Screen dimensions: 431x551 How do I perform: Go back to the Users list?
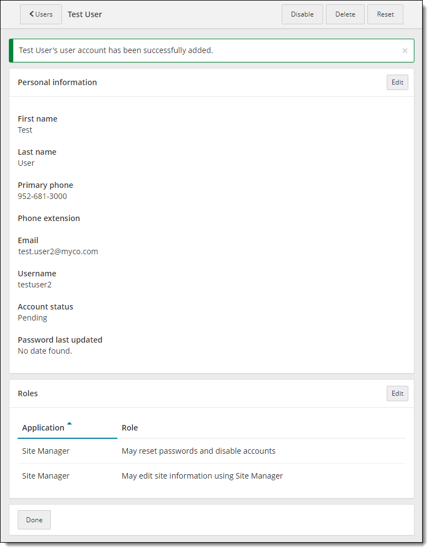(x=41, y=14)
